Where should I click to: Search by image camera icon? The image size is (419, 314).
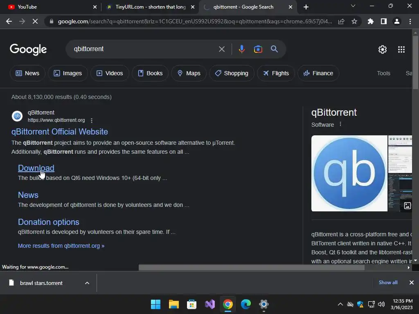(258, 49)
